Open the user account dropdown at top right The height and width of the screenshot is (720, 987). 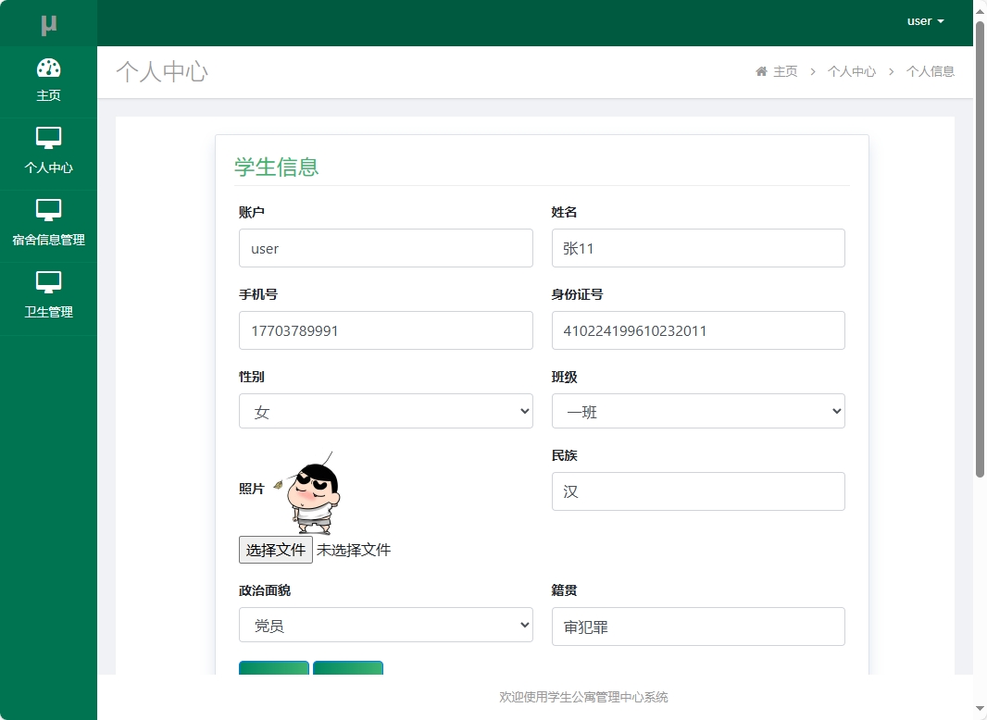click(925, 20)
